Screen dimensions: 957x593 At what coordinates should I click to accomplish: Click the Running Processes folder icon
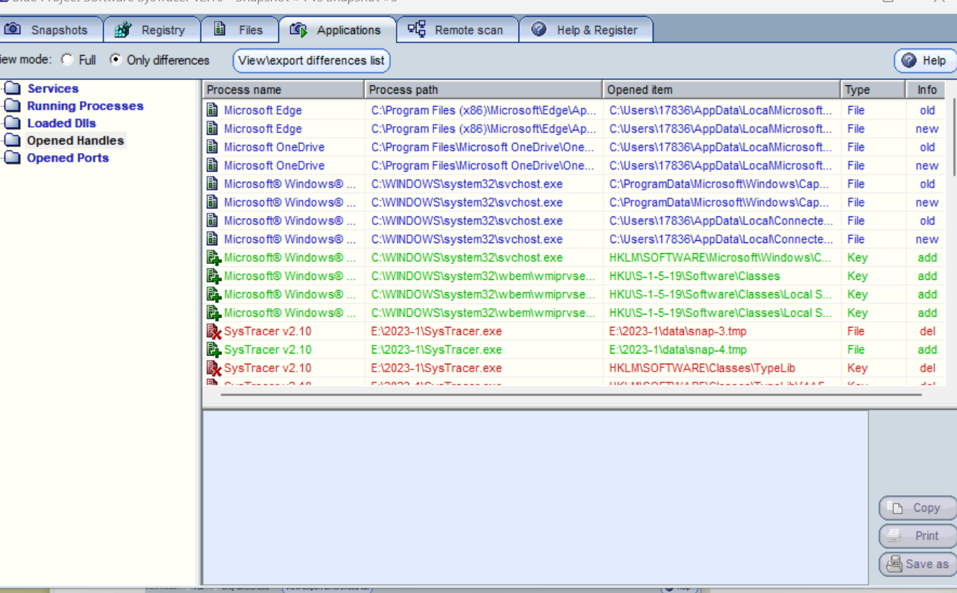[x=12, y=106]
